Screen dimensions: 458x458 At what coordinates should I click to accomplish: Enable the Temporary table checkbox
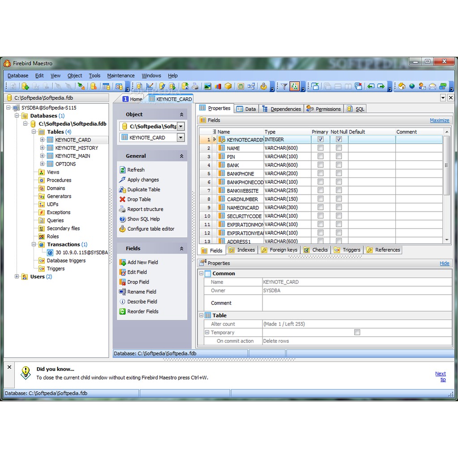point(357,332)
